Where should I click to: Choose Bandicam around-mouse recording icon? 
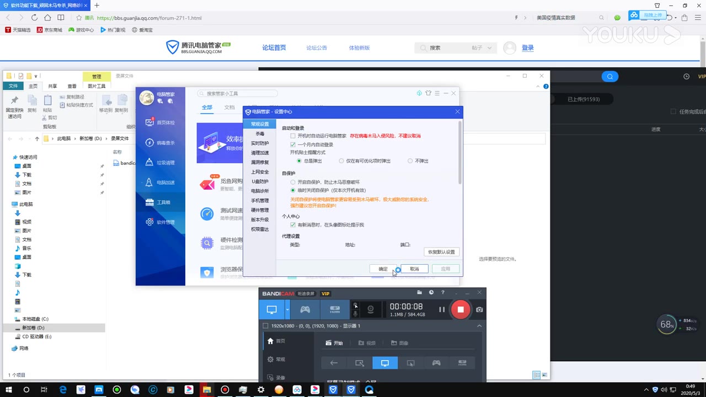pyautogui.click(x=410, y=363)
